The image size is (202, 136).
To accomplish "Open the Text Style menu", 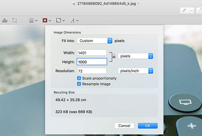I will (x=74, y=20).
